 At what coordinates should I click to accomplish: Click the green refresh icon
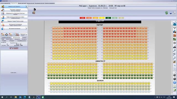click(166, 13)
